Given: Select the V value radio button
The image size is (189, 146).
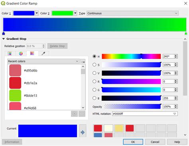Looking at the screenshot, I should click(x=94, y=73).
